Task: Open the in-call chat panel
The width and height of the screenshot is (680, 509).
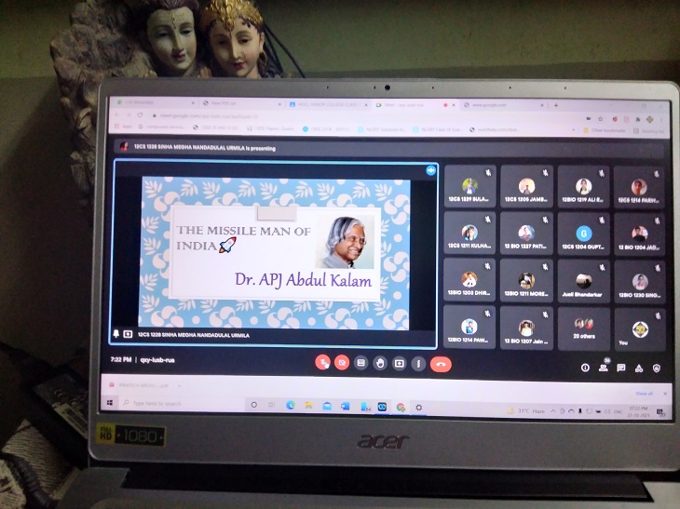Action: click(621, 368)
